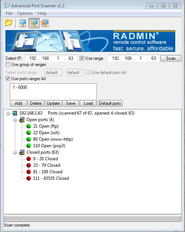The height and width of the screenshot is (232, 185).
Task: Enable Use group of ranges checkbox
Action: click(x=8, y=65)
